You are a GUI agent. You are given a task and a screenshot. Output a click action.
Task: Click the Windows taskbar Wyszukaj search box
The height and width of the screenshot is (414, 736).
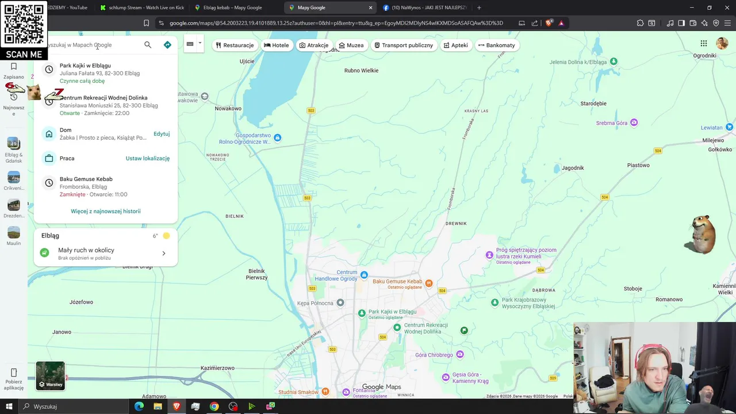tap(74, 407)
